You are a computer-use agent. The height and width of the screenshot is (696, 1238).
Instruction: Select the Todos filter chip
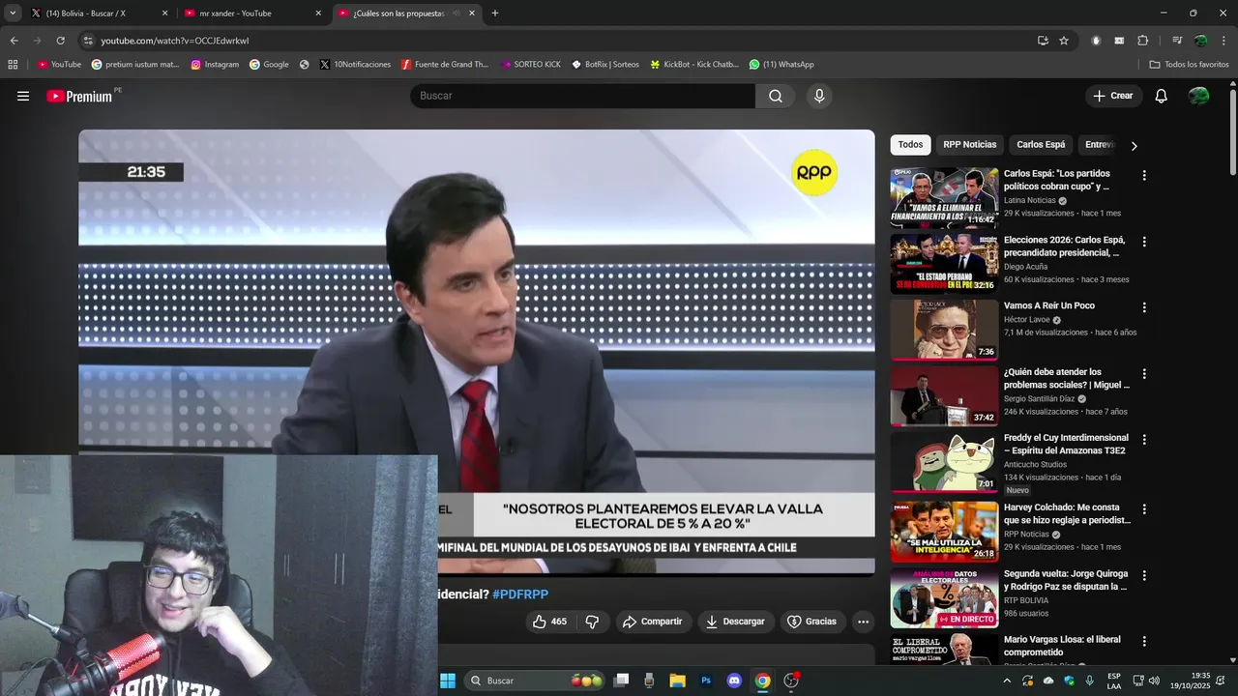point(910,145)
